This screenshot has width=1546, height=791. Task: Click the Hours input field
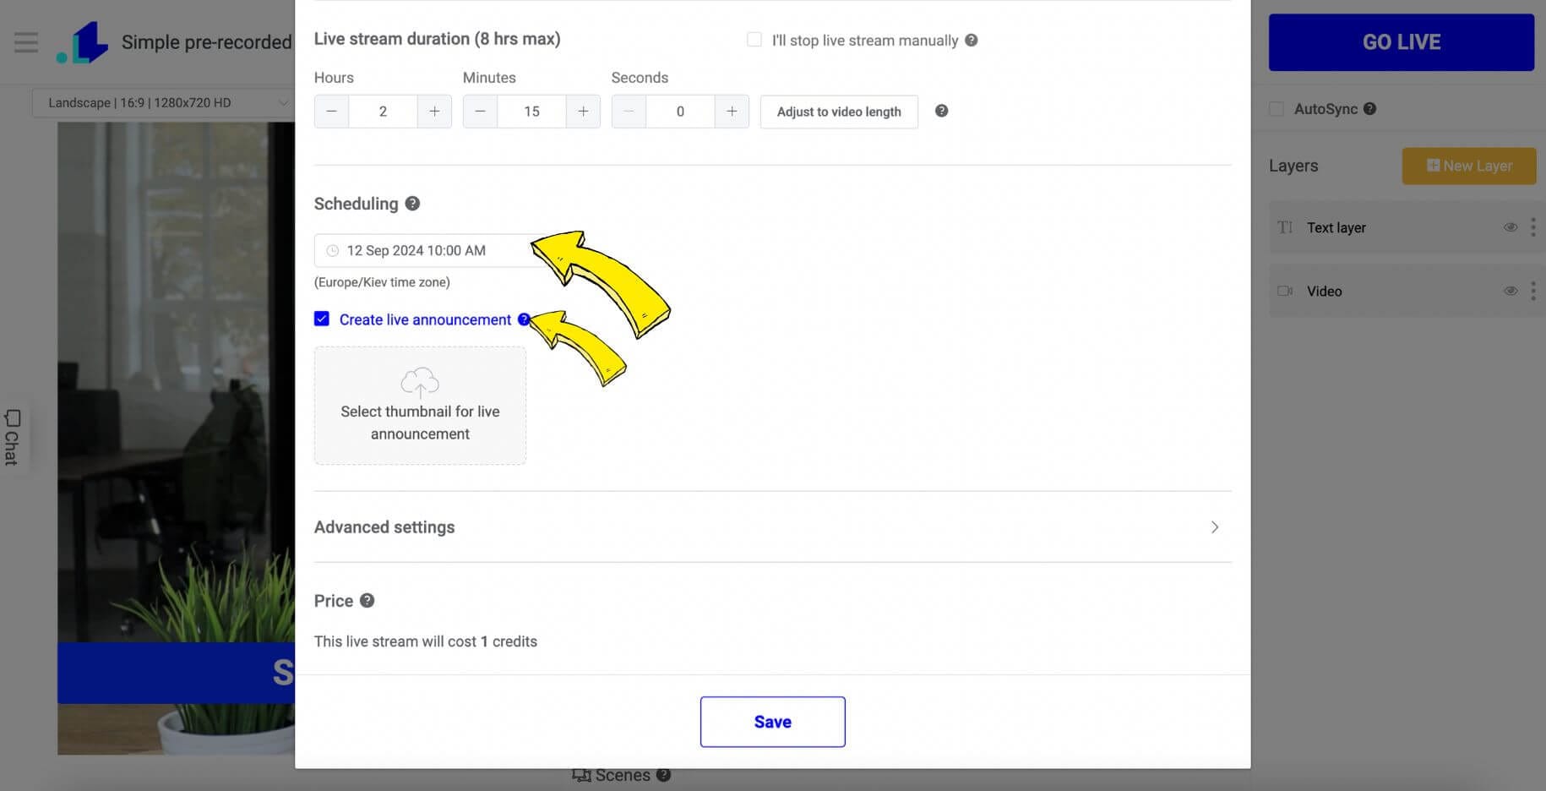click(x=383, y=112)
